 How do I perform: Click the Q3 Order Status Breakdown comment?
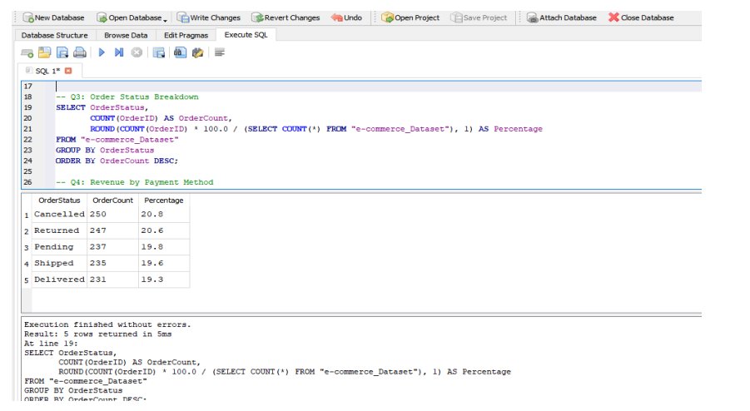(127, 97)
